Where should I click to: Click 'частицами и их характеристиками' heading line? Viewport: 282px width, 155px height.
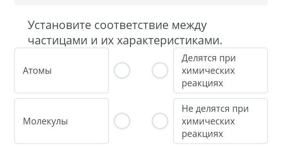click(x=125, y=40)
